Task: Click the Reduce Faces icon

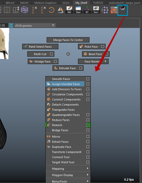Action: [49, 120]
